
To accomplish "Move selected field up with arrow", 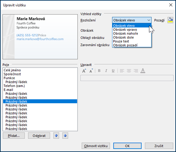I will click(x=56, y=136).
